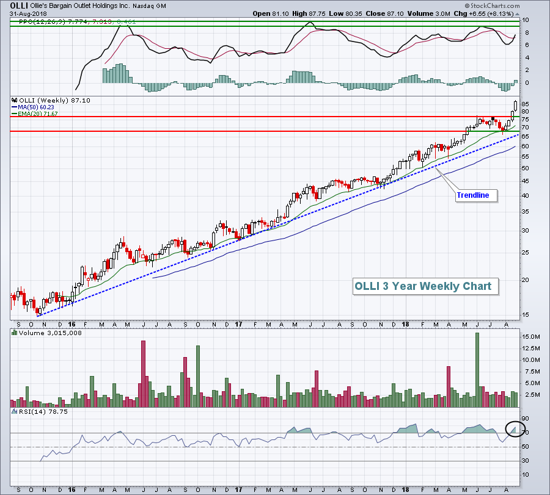Image resolution: width=550 pixels, height=495 pixels.
Task: Click the Ollie's Bargain Outlet Holdings Inc. name
Action: (80, 6)
